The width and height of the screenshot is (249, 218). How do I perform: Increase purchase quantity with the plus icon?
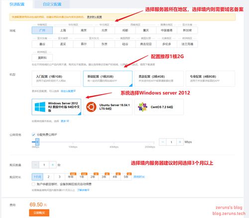point(53,165)
